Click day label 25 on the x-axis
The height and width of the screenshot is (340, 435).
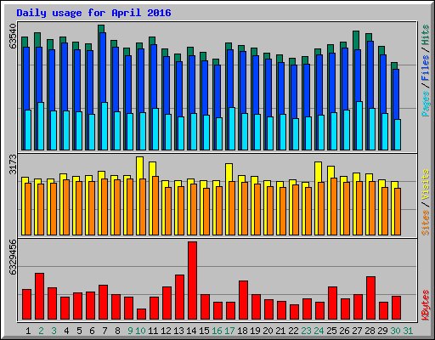[331, 331]
